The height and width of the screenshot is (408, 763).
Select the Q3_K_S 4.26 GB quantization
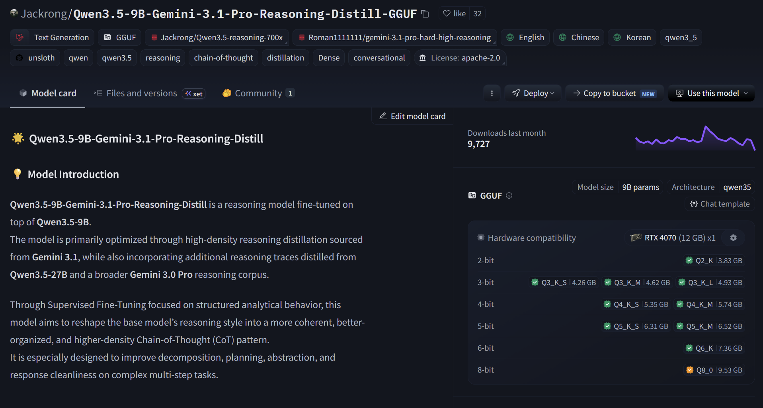(564, 282)
